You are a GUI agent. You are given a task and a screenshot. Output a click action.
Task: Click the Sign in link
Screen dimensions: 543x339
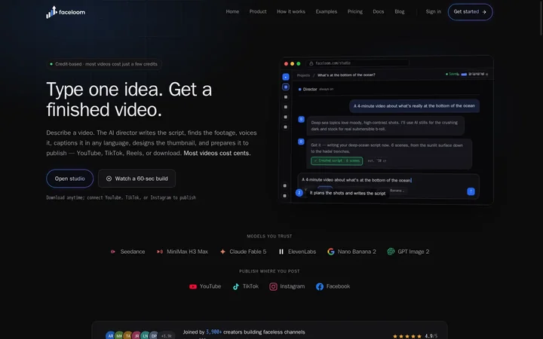(x=433, y=12)
